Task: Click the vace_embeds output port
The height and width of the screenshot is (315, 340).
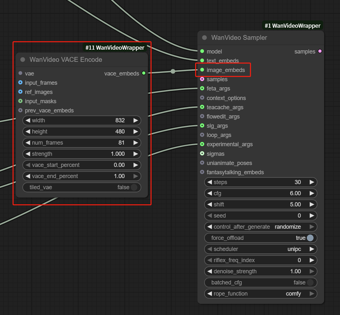Action: [x=144, y=73]
